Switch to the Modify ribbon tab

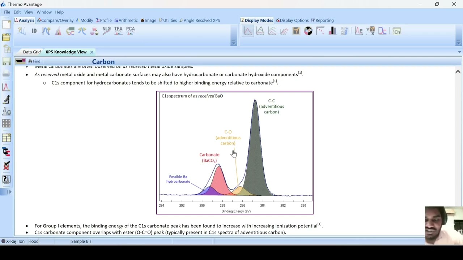coord(85,20)
